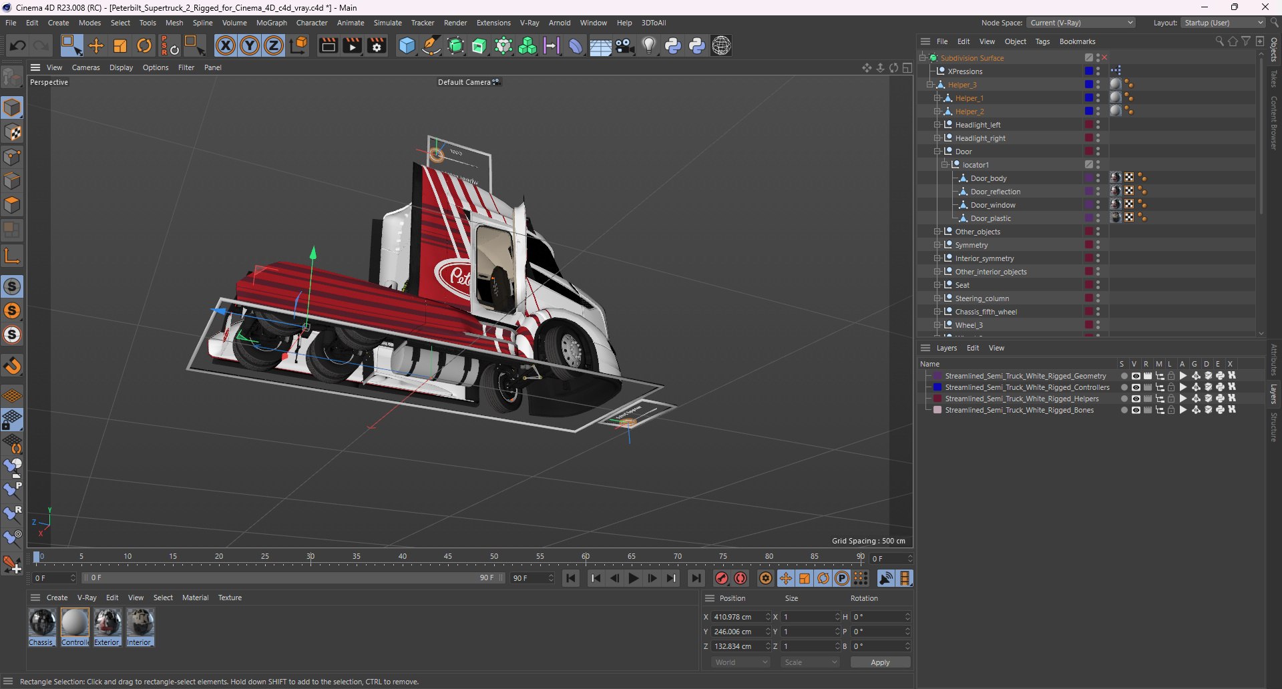Open Layers Edit menu
The image size is (1282, 689).
[x=973, y=348]
